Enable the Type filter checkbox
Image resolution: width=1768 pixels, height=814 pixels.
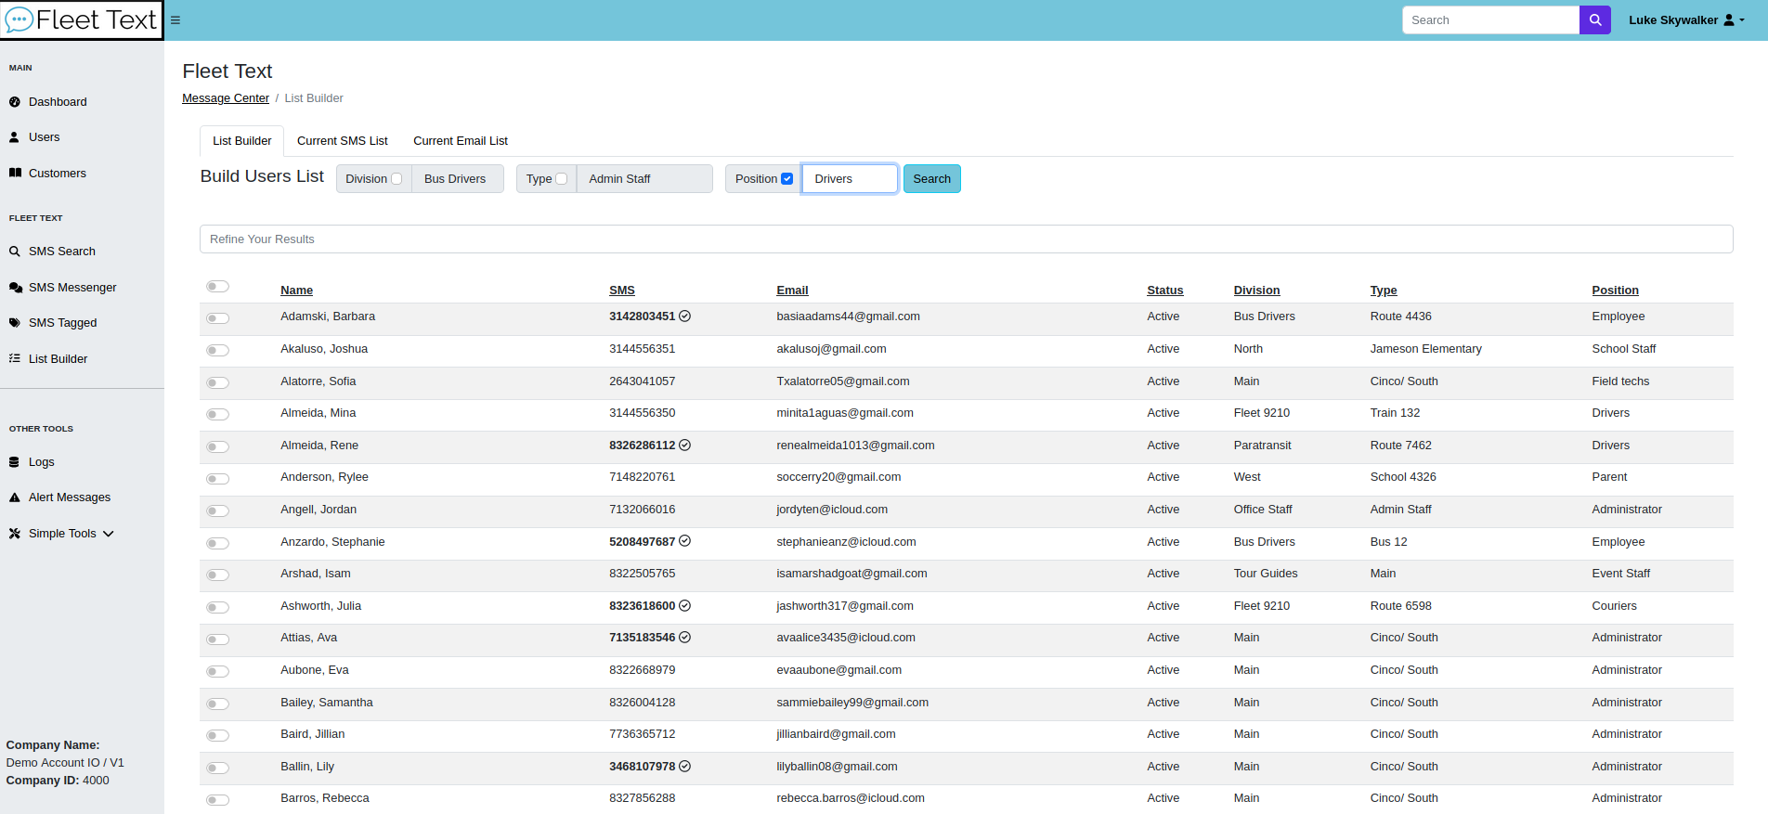[x=561, y=179]
